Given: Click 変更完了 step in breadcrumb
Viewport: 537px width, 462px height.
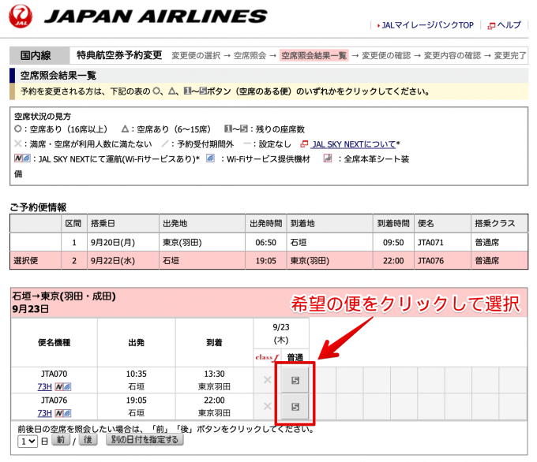Looking at the screenshot, I should click(x=510, y=55).
